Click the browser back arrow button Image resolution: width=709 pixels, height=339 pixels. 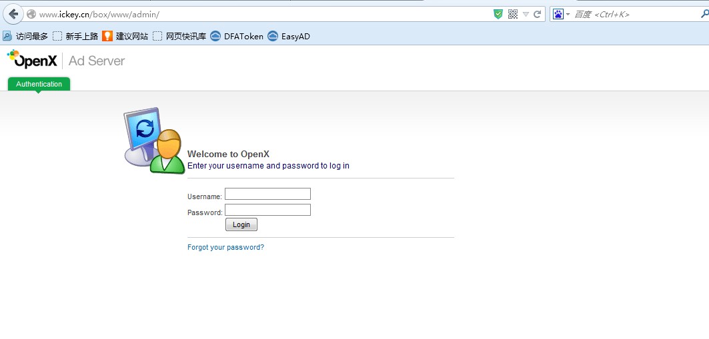13,14
